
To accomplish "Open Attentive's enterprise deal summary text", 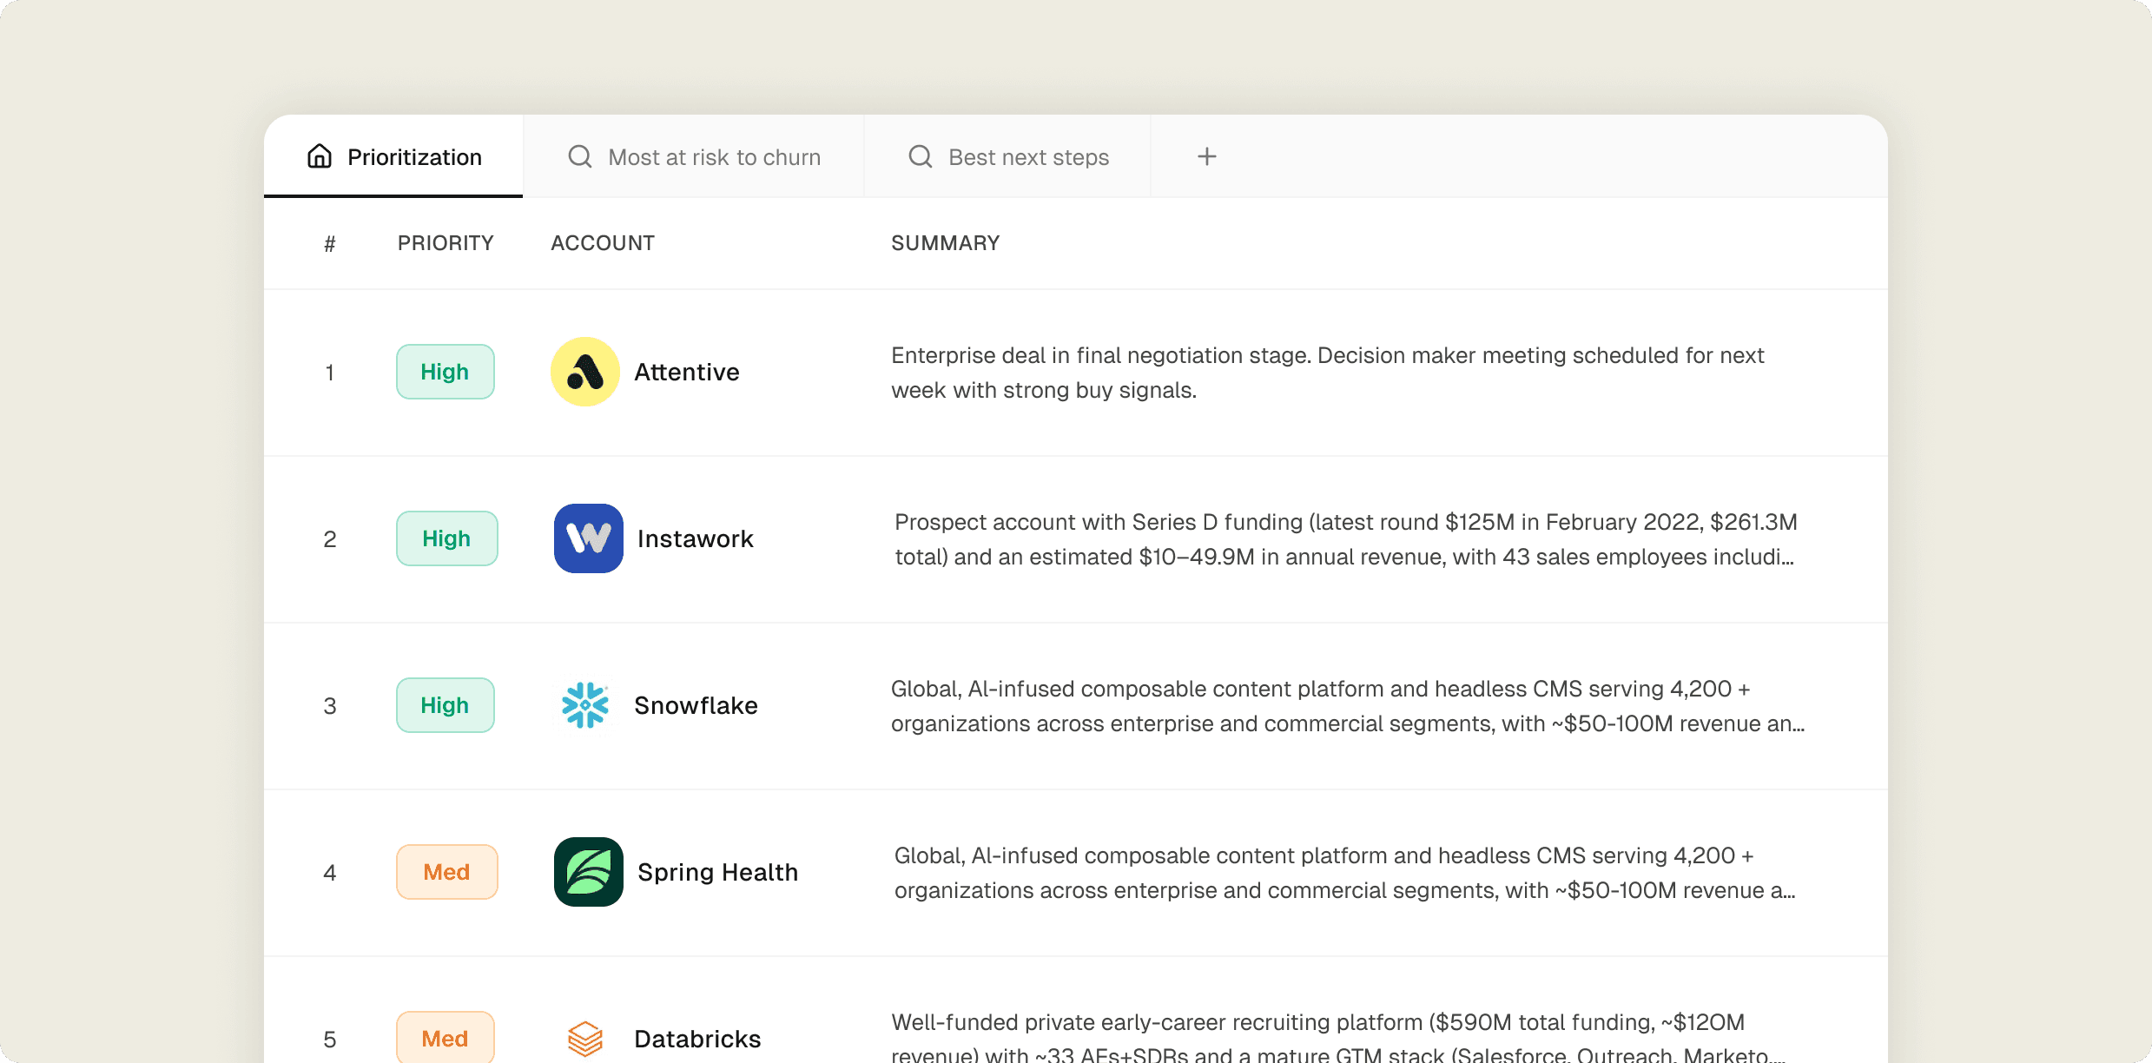I will 1327,373.
